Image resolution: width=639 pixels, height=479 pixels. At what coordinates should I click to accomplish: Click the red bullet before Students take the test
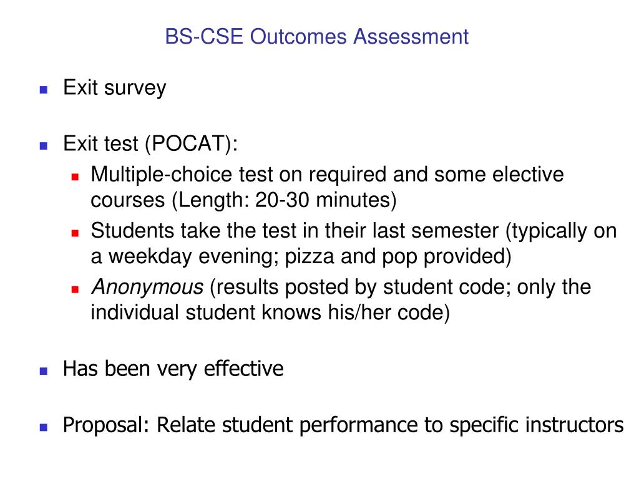[75, 233]
